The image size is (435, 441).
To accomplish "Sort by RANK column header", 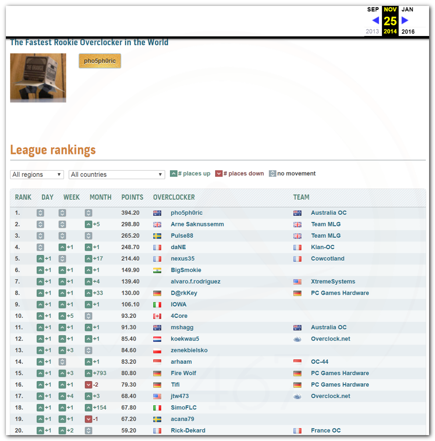I will 23,197.
